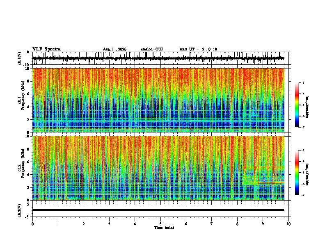Click the date label "Aug.1 , 2026"
Screen dimensions: 325x251
pos(114,49)
